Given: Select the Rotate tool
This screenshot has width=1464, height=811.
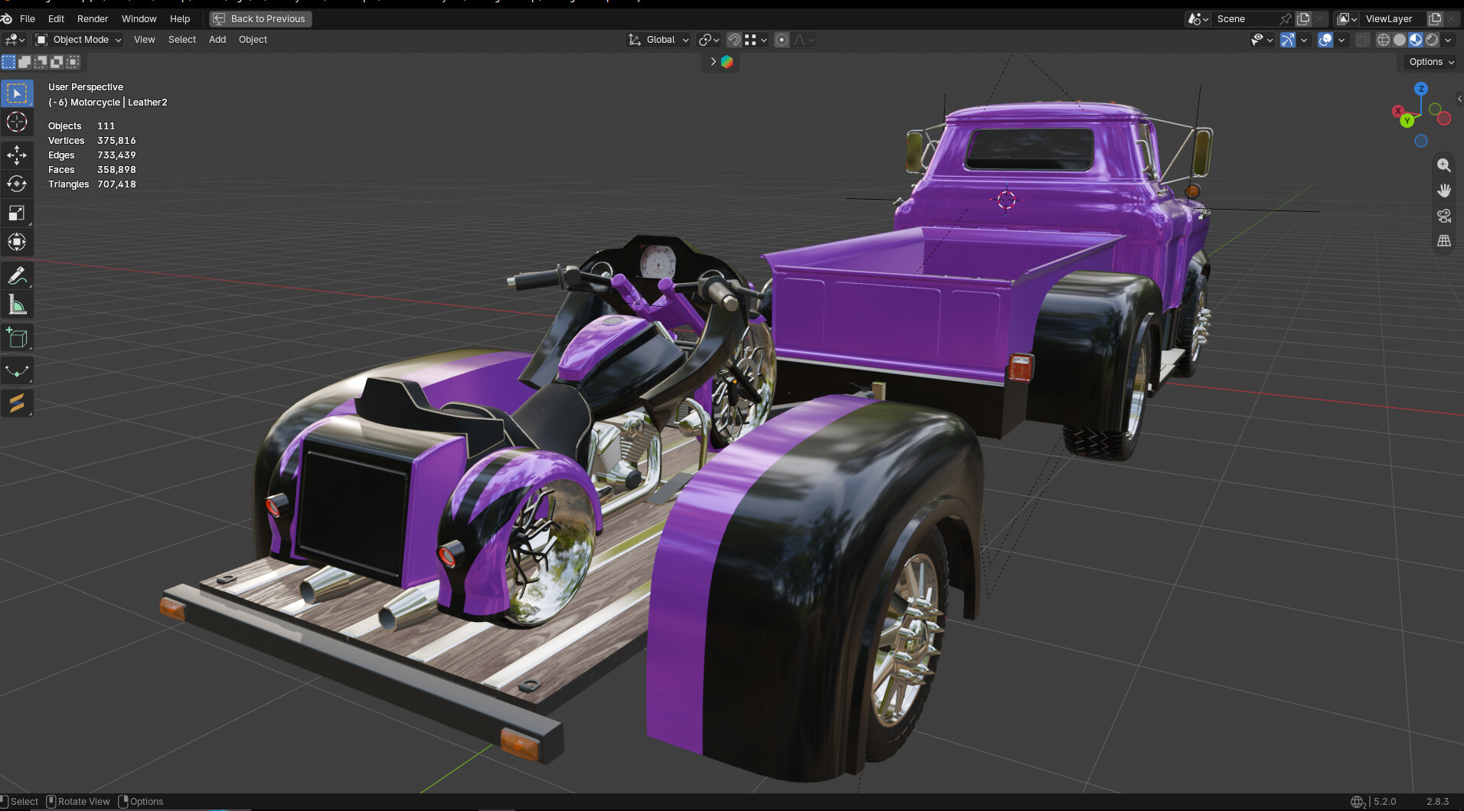Looking at the screenshot, I should pos(17,184).
